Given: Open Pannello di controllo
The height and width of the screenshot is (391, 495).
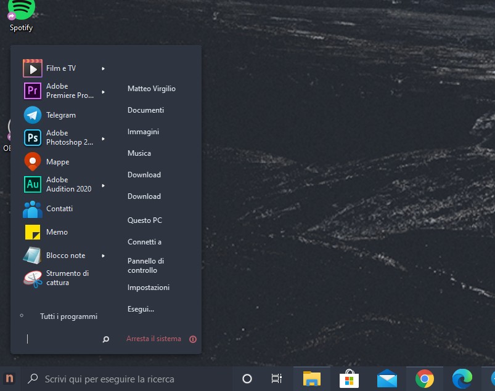Looking at the screenshot, I should point(145,265).
